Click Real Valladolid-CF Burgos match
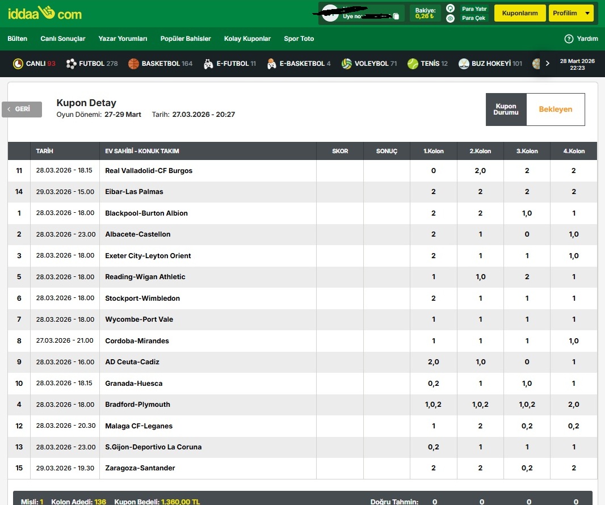Screen dimensions: 605x505 point(149,171)
